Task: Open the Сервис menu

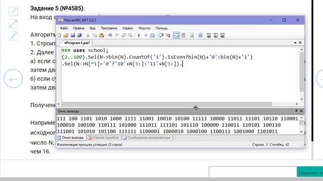Action: pos(128,28)
